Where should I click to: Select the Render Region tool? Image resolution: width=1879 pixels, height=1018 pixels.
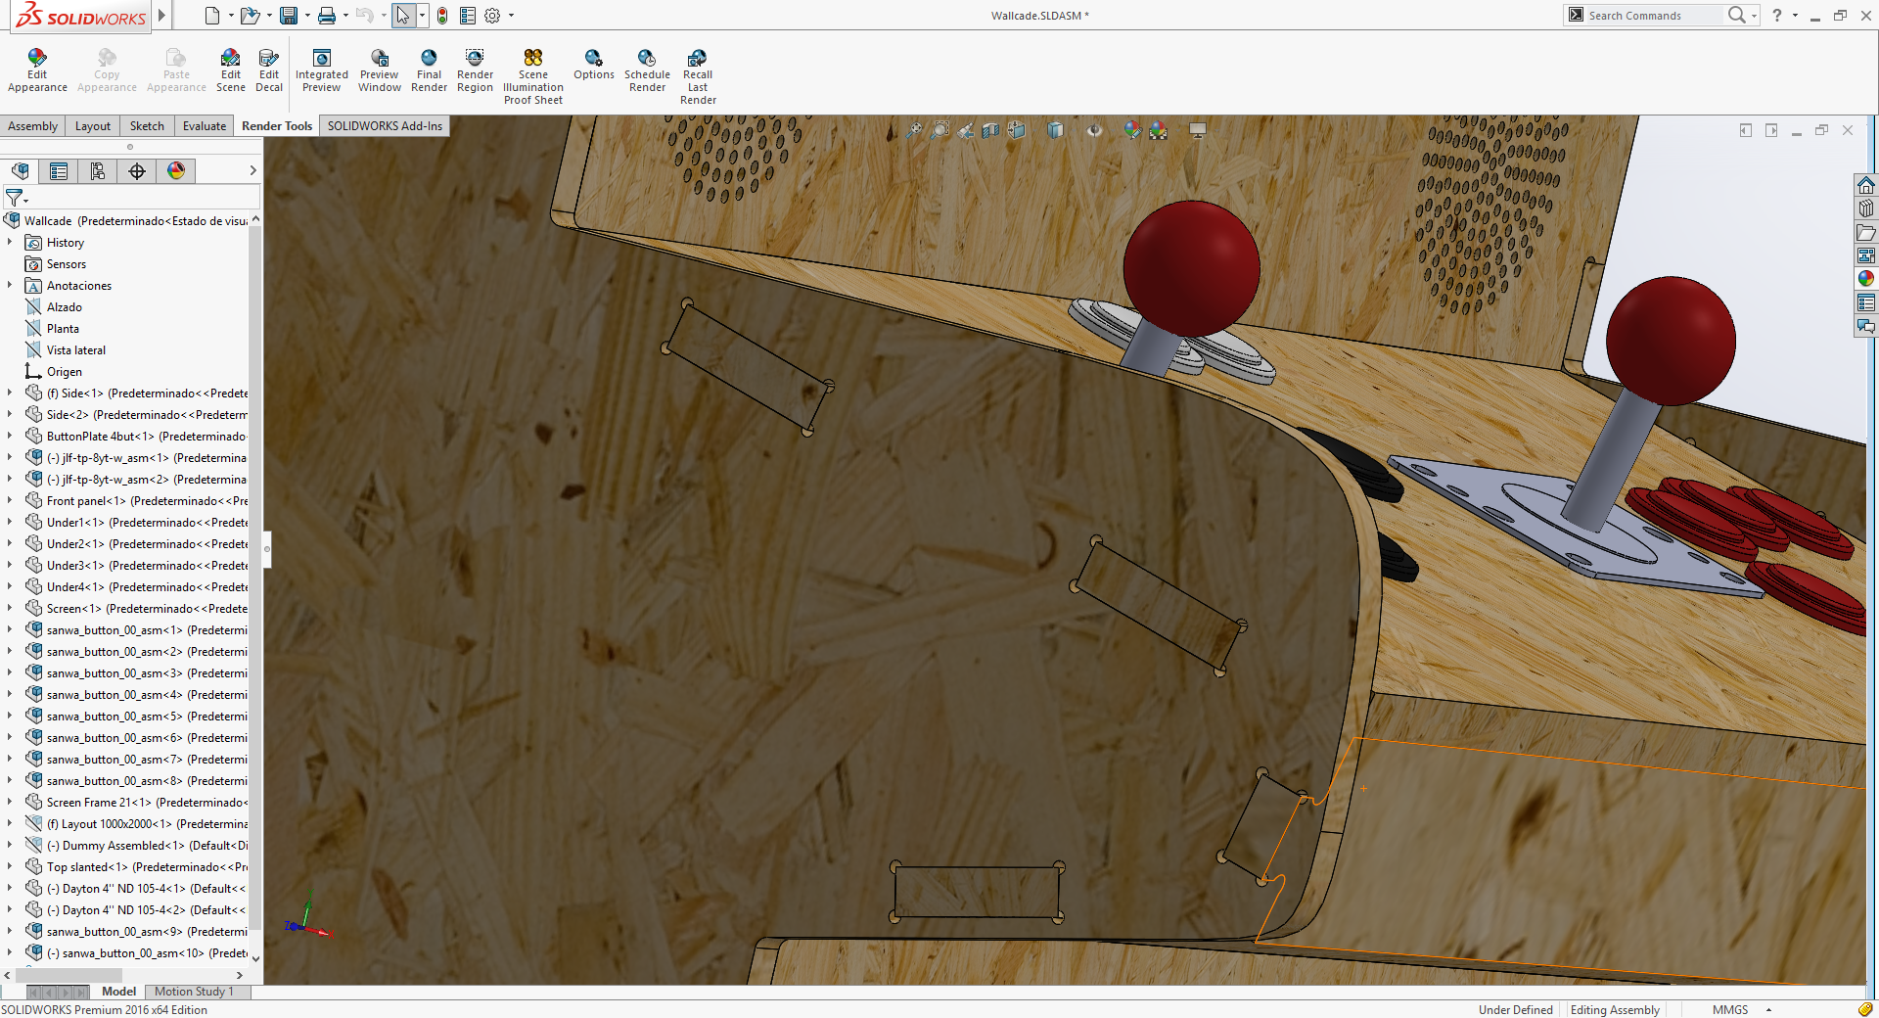pyautogui.click(x=475, y=70)
